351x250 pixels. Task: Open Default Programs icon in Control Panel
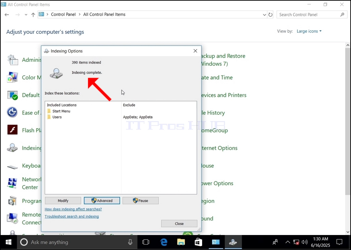[x=13, y=95]
